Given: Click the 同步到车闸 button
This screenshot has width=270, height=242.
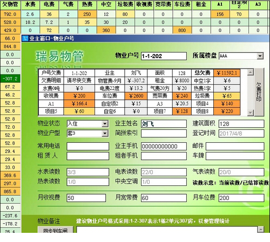Looking at the screenshot, I should click(x=56, y=230).
